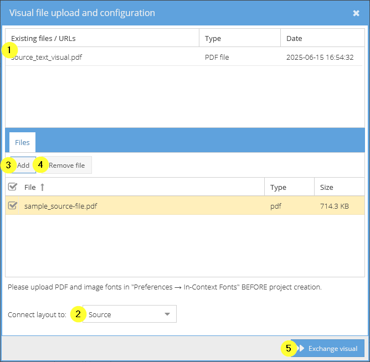Switch to the Files tab
Image resolution: width=370 pixels, height=362 pixels.
click(x=22, y=142)
